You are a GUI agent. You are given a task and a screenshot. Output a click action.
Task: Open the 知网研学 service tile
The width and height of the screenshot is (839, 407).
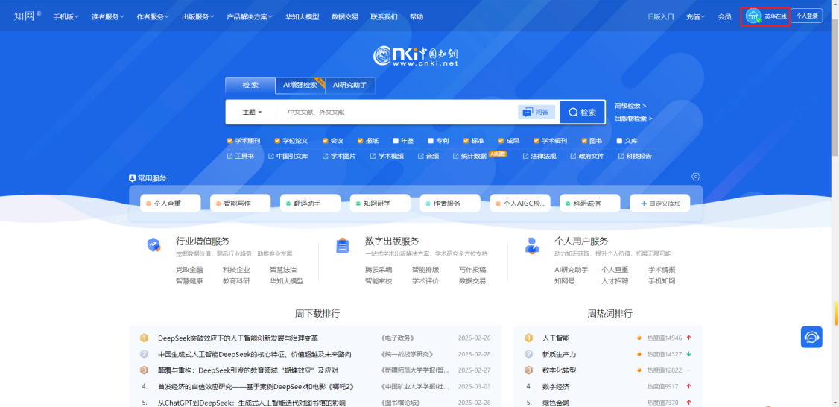tap(380, 203)
